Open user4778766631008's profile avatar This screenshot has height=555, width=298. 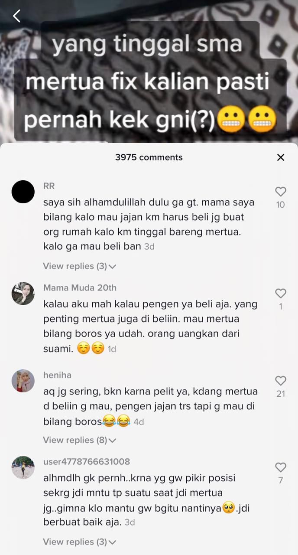click(x=23, y=467)
